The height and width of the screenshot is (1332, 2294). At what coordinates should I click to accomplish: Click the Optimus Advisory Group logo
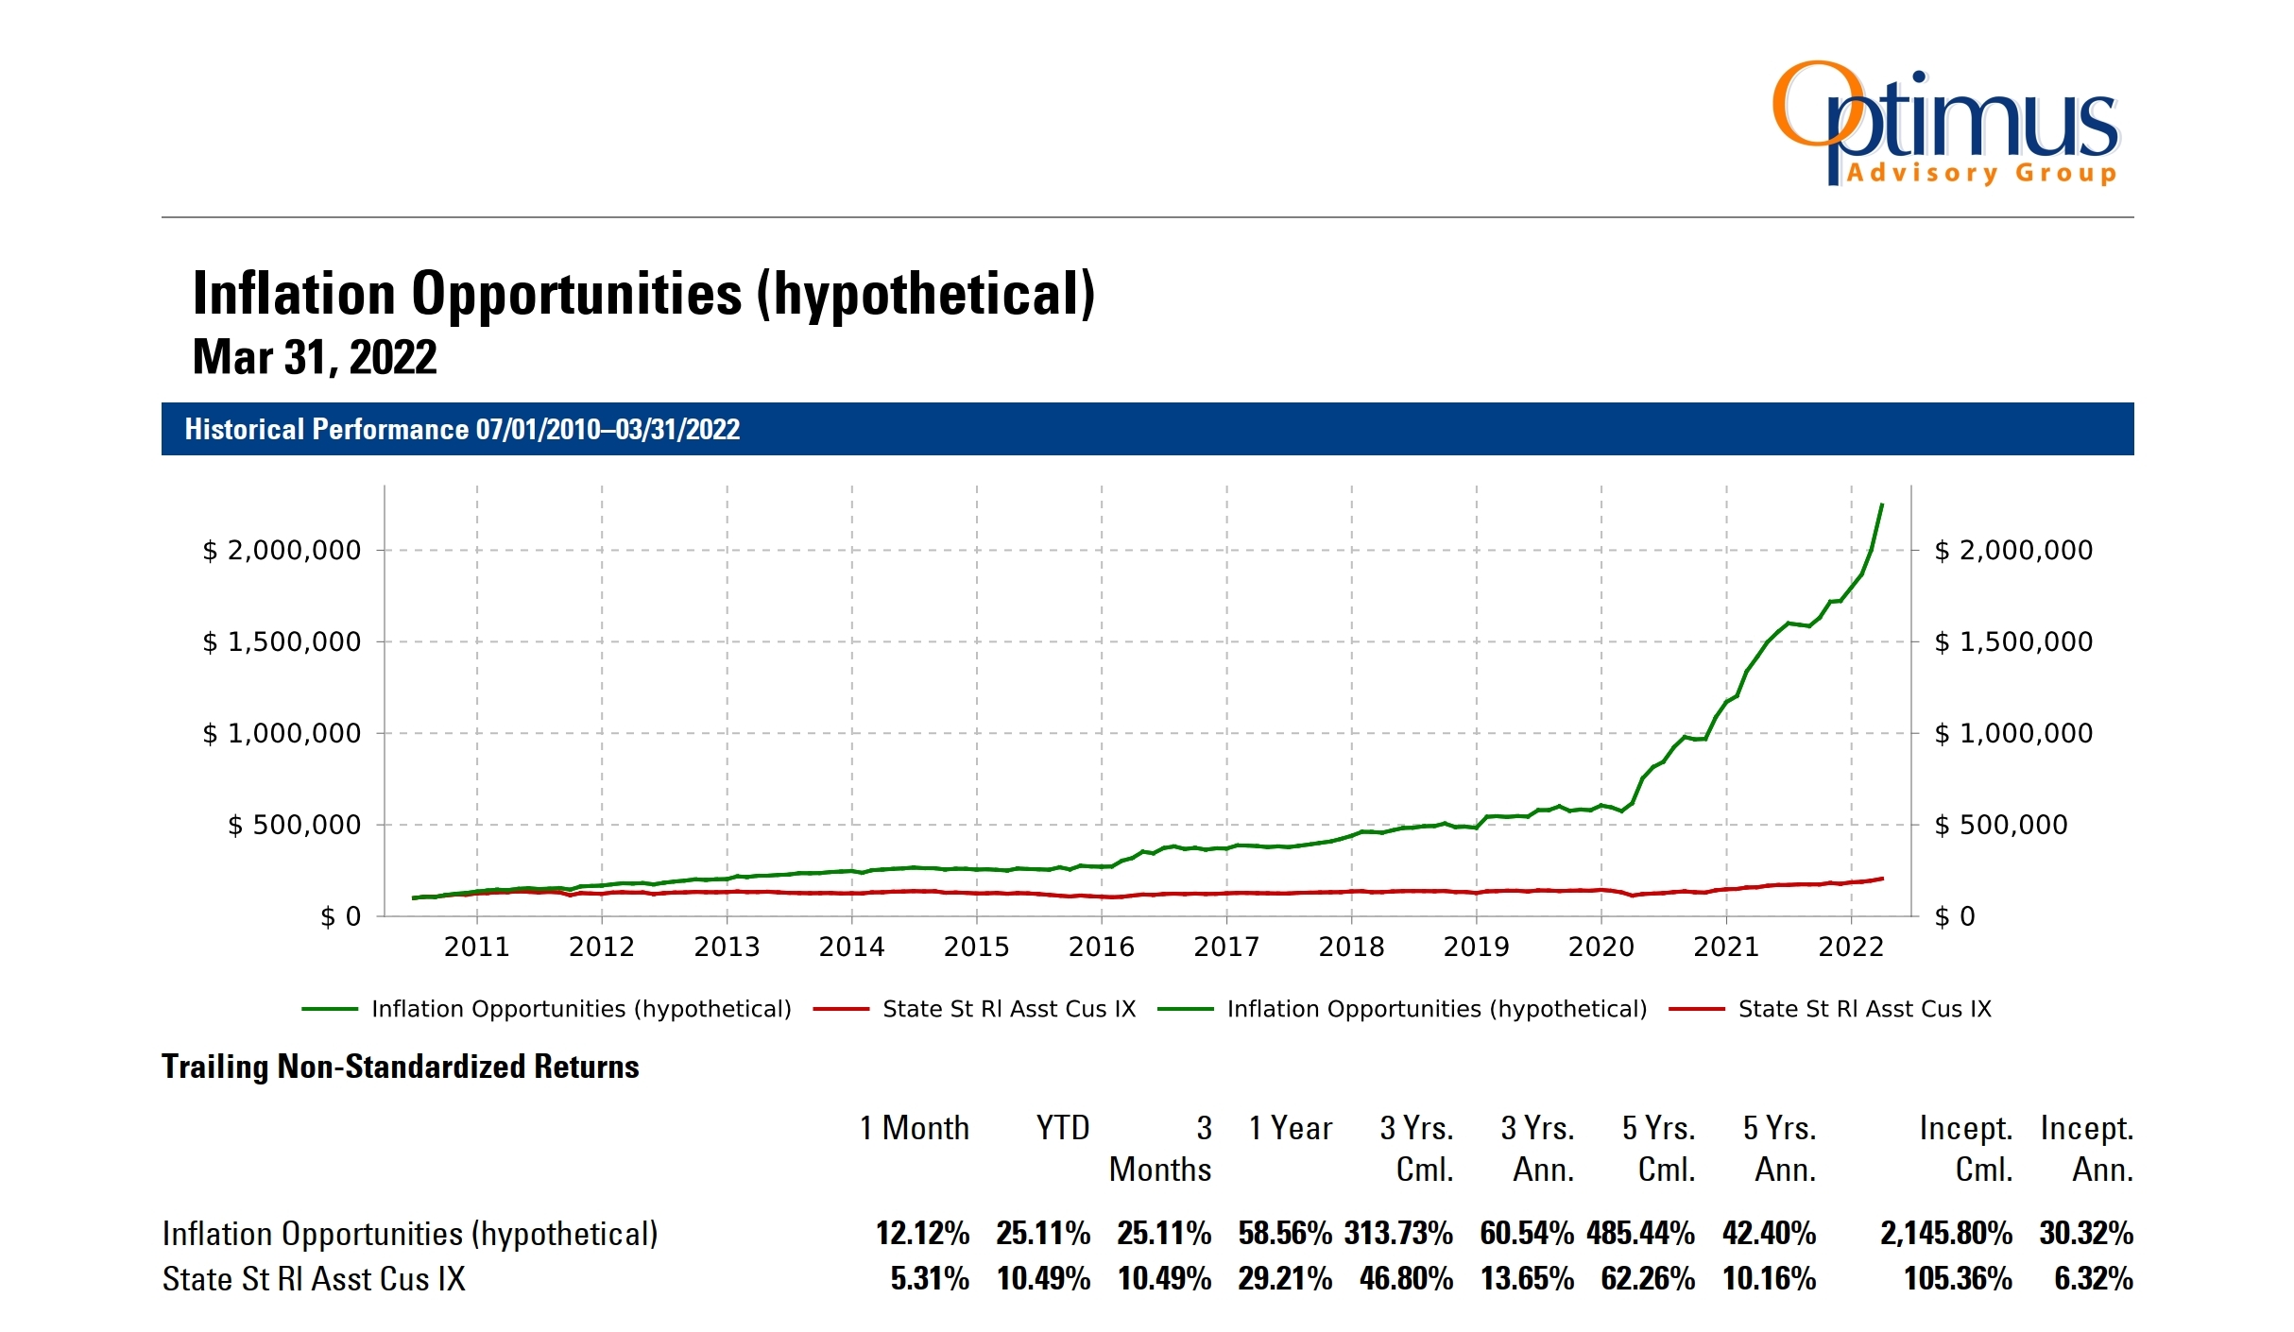point(1944,124)
